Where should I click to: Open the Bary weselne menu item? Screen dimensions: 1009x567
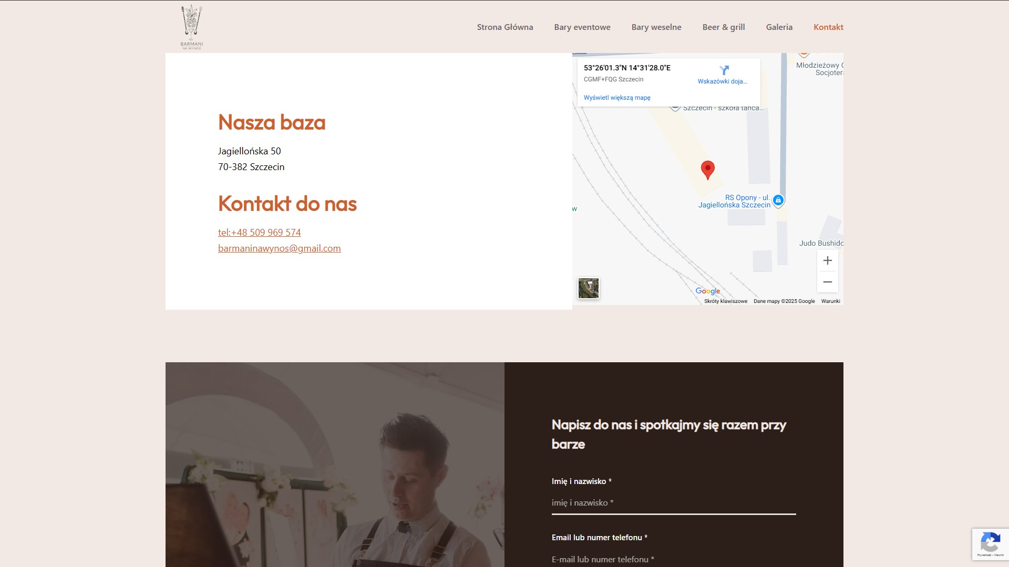click(656, 27)
